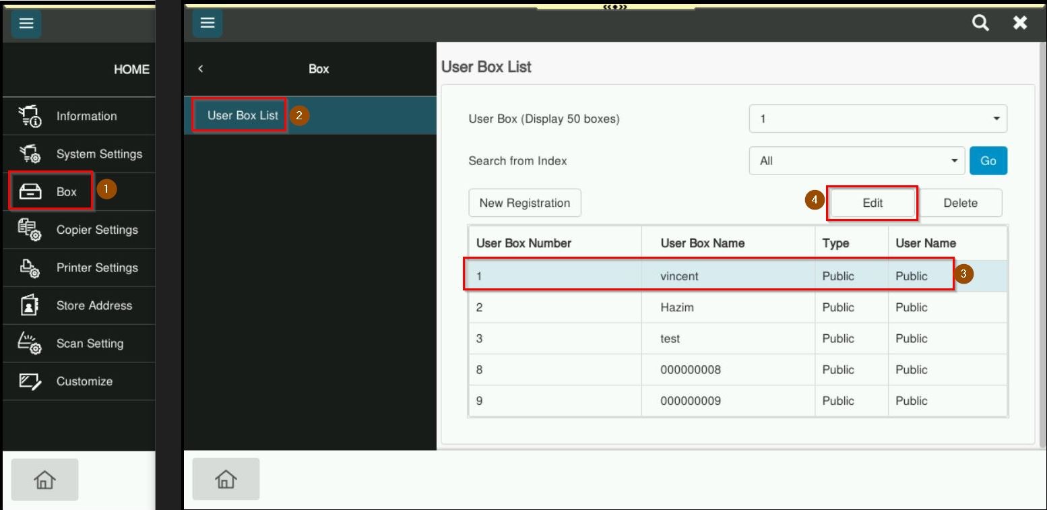Open the Scan Setting section

[x=90, y=344]
